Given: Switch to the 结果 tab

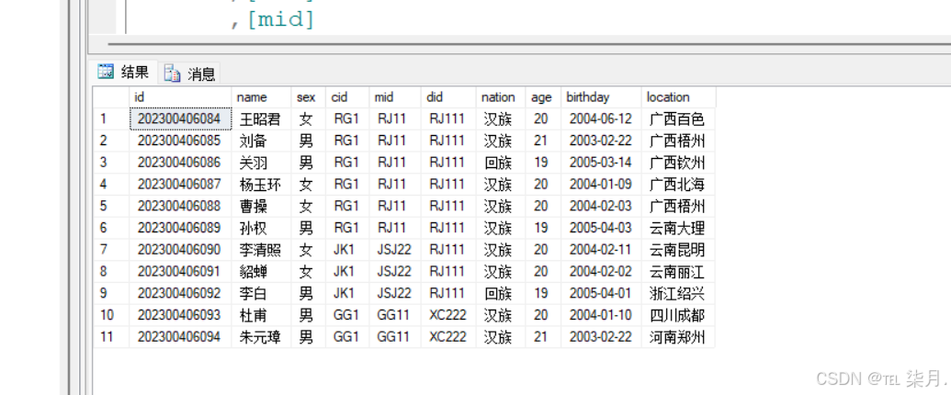Looking at the screenshot, I should point(124,73).
